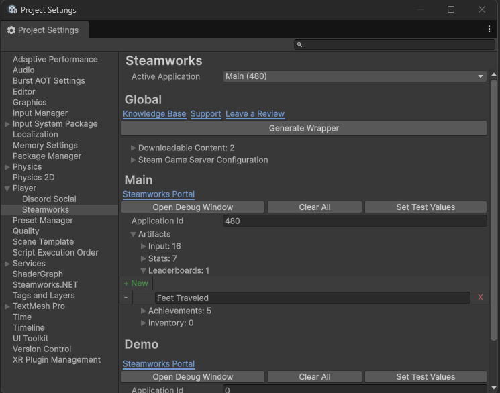
Task: Select the Project Settings tab
Action: pyautogui.click(x=45, y=30)
